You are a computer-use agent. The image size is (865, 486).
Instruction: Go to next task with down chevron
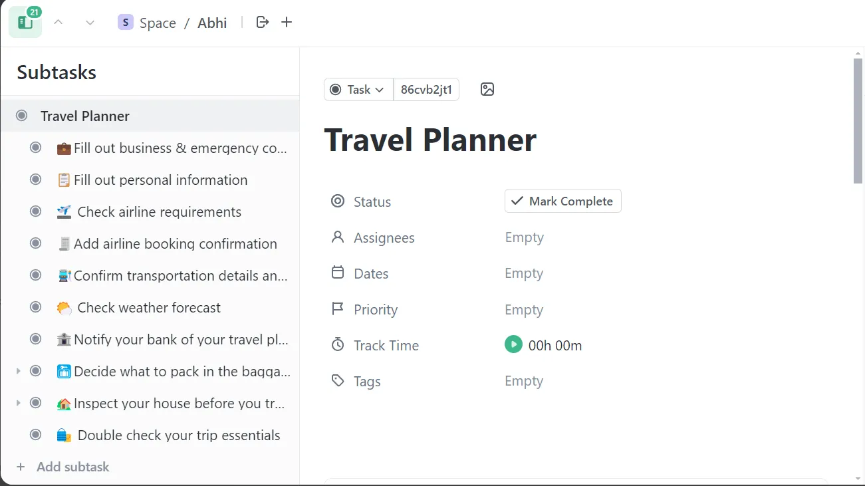click(x=90, y=23)
